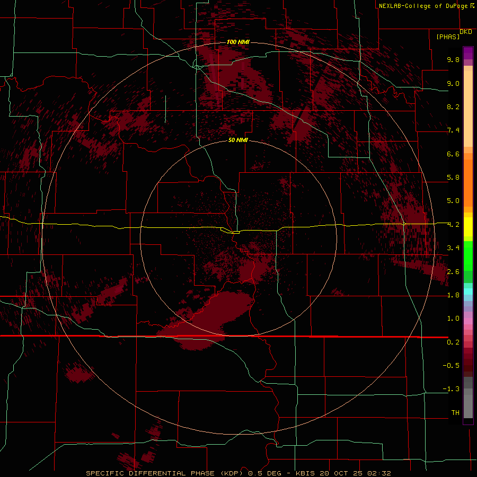
Task: Click the TH label on the color scale
Action: pyautogui.click(x=455, y=413)
